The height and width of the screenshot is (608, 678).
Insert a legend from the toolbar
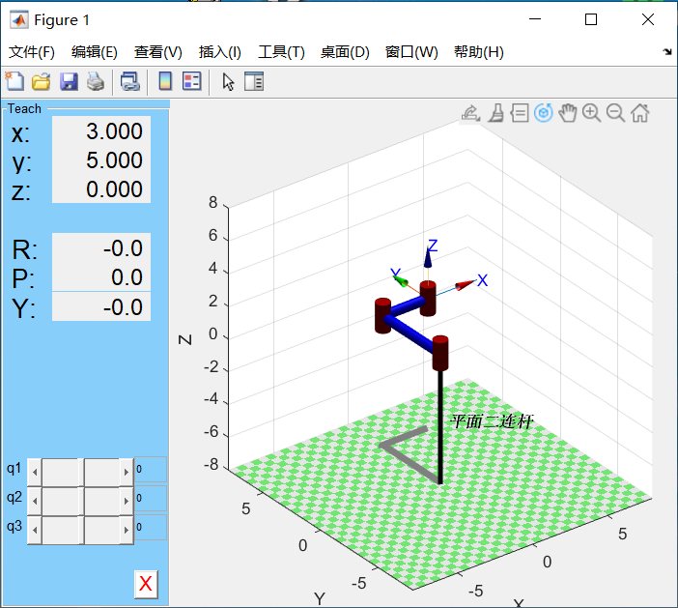coord(191,81)
